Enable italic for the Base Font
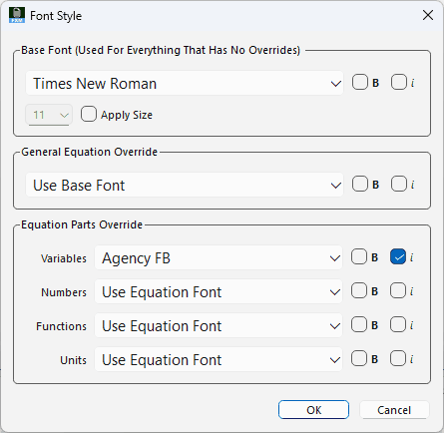444x433 pixels. [x=399, y=82]
